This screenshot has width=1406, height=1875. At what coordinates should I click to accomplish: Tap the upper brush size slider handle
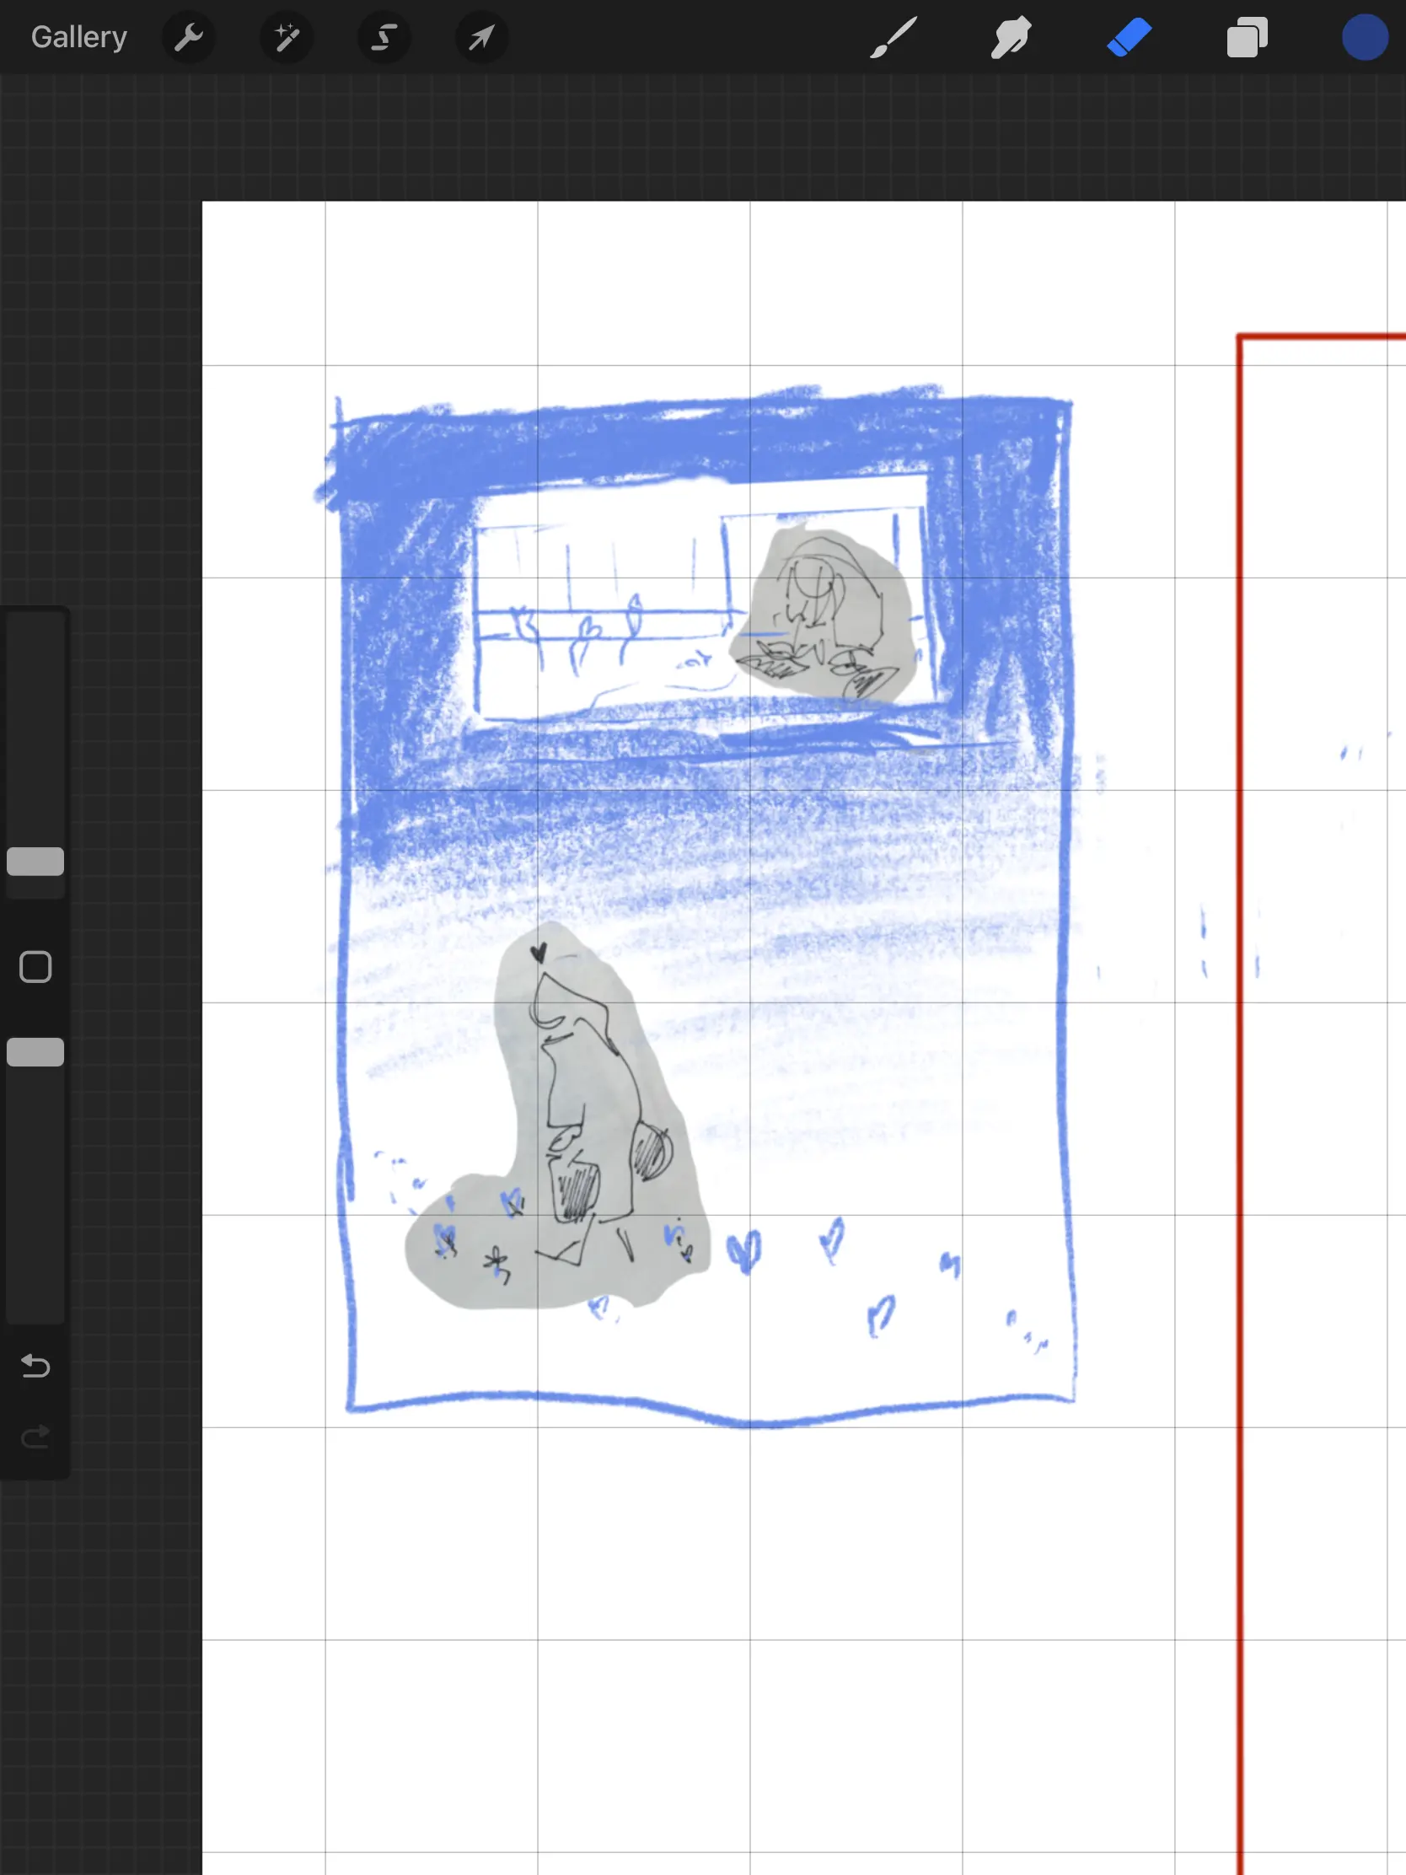35,862
